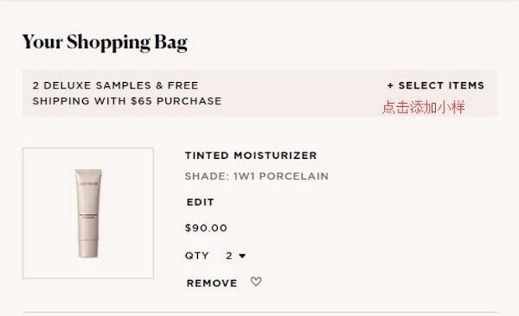Click the Your Shopping Bag heading
The image size is (519, 316).
105,42
